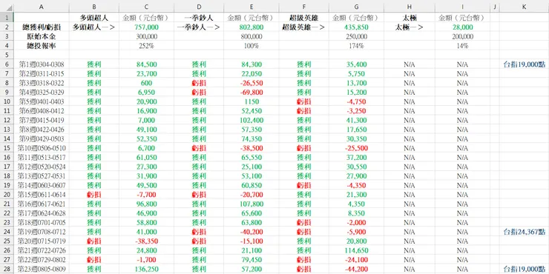
Task: Click the -69,800 loss cell
Action: click(x=251, y=93)
